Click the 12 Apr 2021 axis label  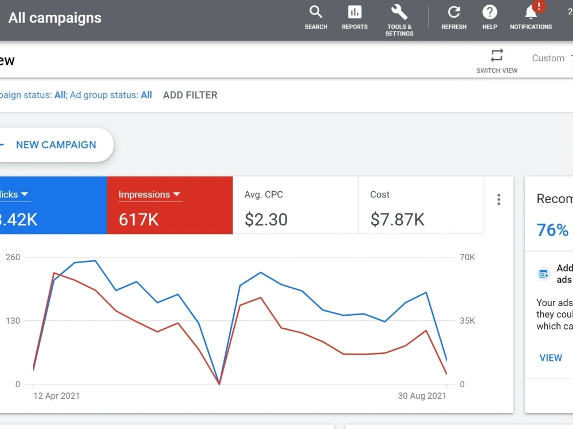(56, 396)
